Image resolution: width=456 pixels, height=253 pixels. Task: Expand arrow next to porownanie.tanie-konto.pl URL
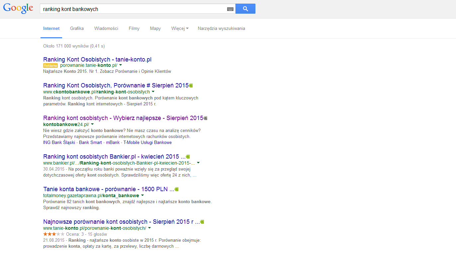(x=121, y=65)
